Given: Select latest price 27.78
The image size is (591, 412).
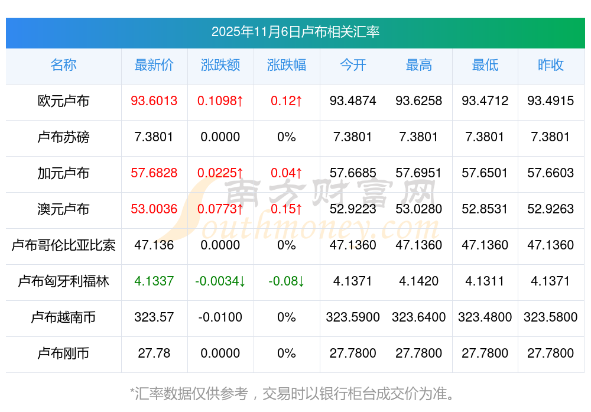Looking at the screenshot, I should 154,353.
